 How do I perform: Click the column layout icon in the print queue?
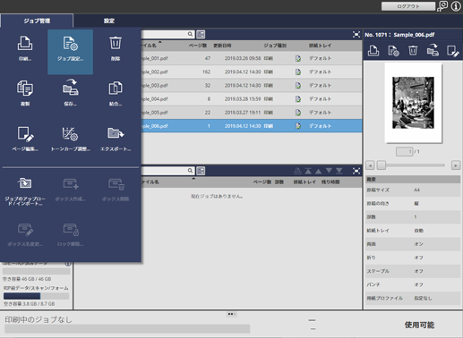pyautogui.click(x=201, y=171)
